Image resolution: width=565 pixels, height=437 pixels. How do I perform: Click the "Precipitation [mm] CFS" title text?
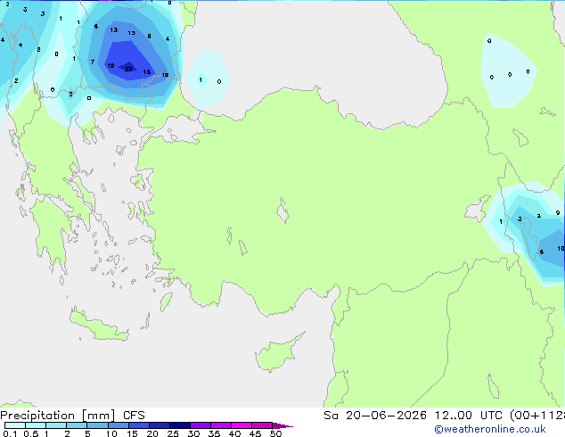[x=72, y=416]
